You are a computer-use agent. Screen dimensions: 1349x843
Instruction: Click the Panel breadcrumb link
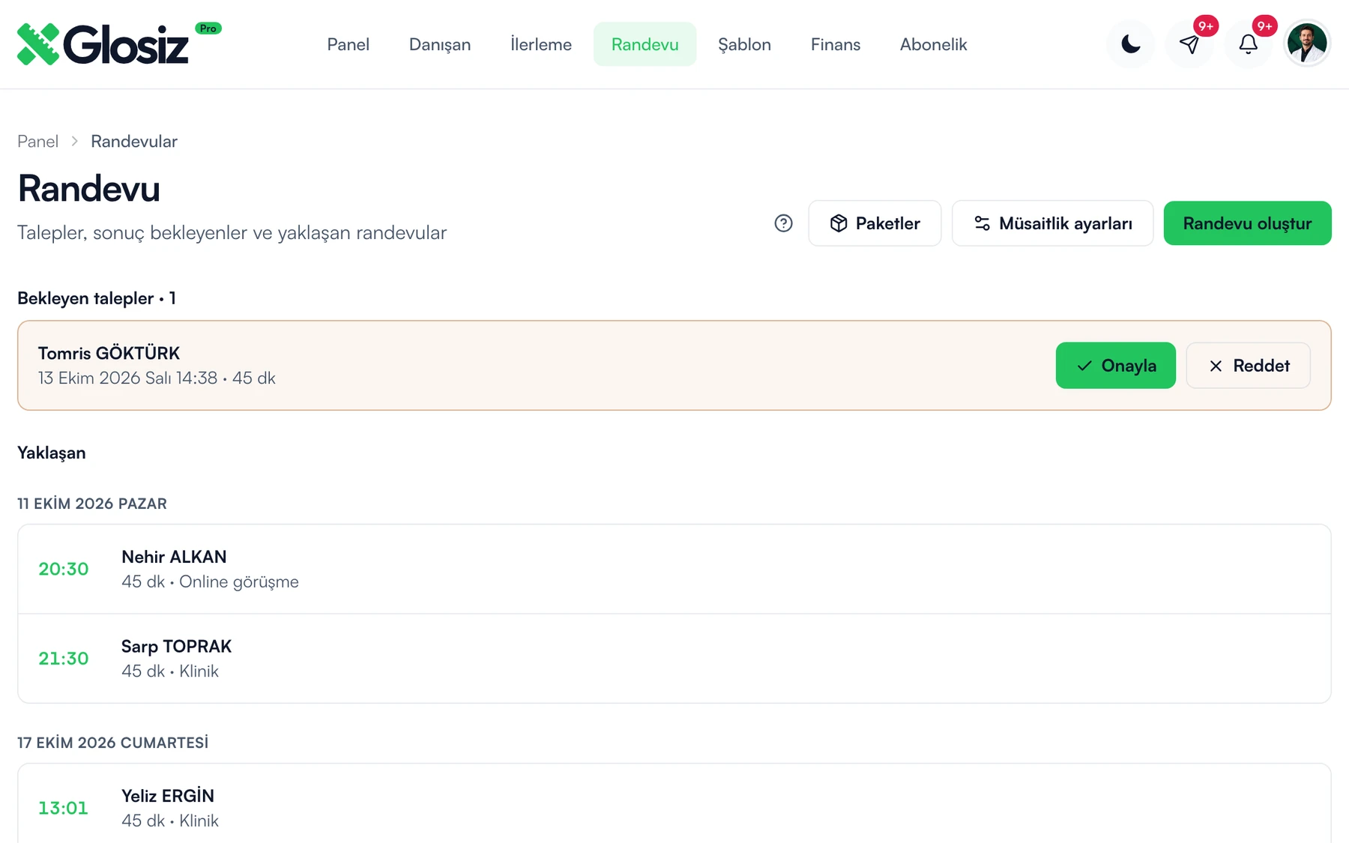(37, 142)
